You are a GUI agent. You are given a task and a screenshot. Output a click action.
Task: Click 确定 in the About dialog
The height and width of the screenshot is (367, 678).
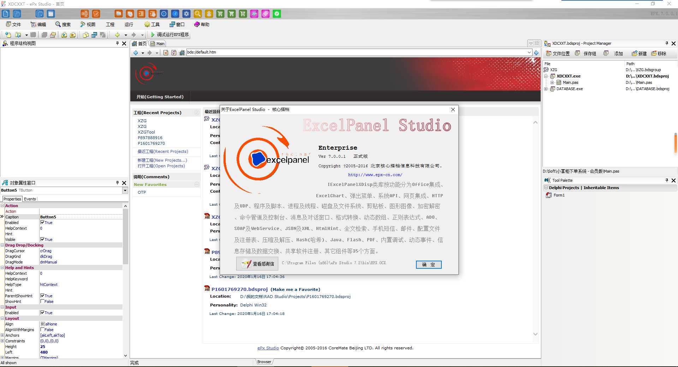tap(429, 265)
